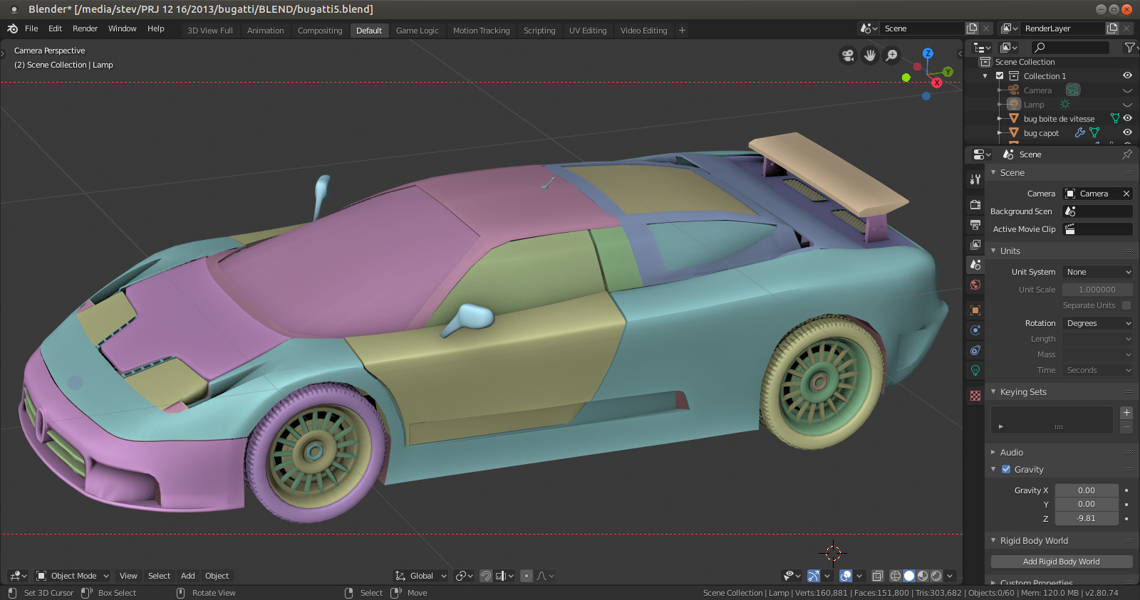Image resolution: width=1140 pixels, height=600 pixels.
Task: Open the Render menu
Action: [85, 28]
